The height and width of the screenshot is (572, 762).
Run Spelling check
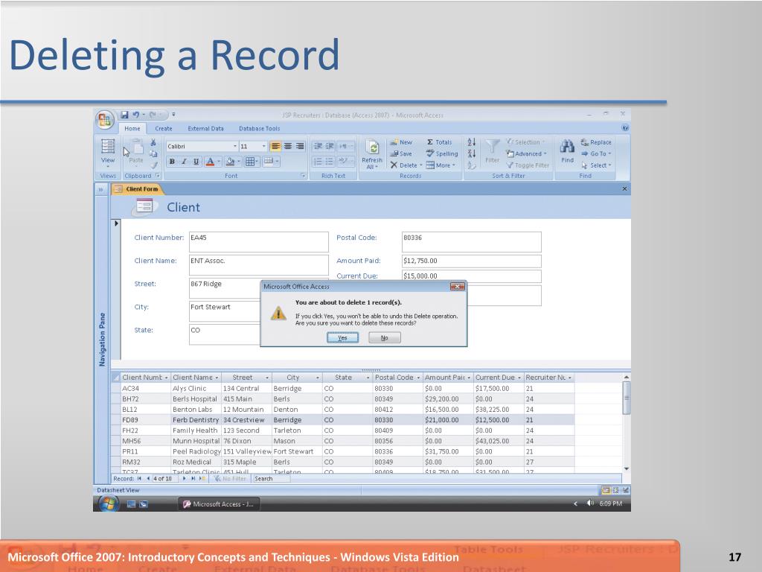click(442, 153)
